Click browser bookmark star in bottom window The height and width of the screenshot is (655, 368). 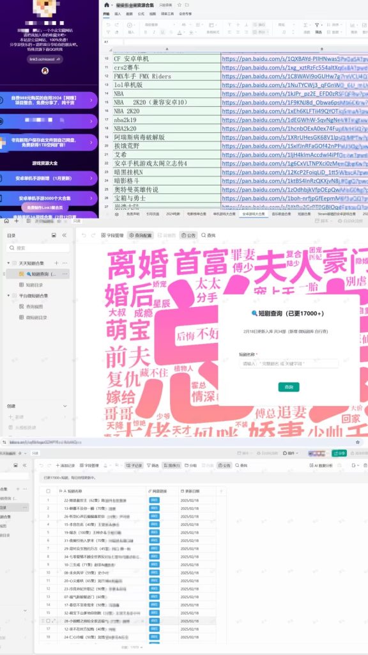click(358, 441)
